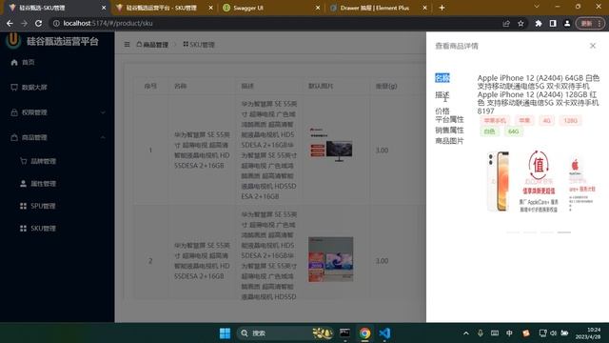The width and height of the screenshot is (609, 343).
Task: Open Visual Studio Code from taskbar
Action: click(384, 333)
